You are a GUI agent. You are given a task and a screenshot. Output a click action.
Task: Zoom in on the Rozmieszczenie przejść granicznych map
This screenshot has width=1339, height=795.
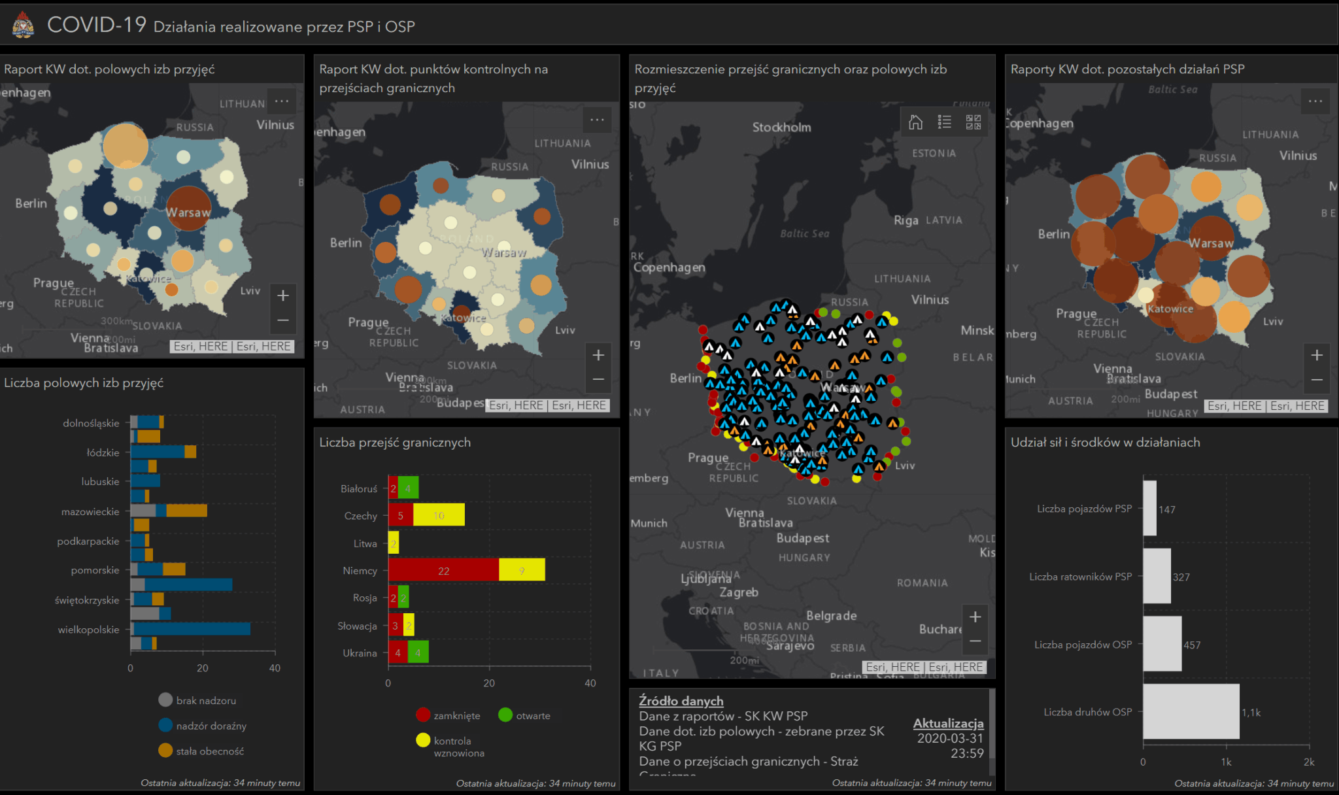pos(975,617)
